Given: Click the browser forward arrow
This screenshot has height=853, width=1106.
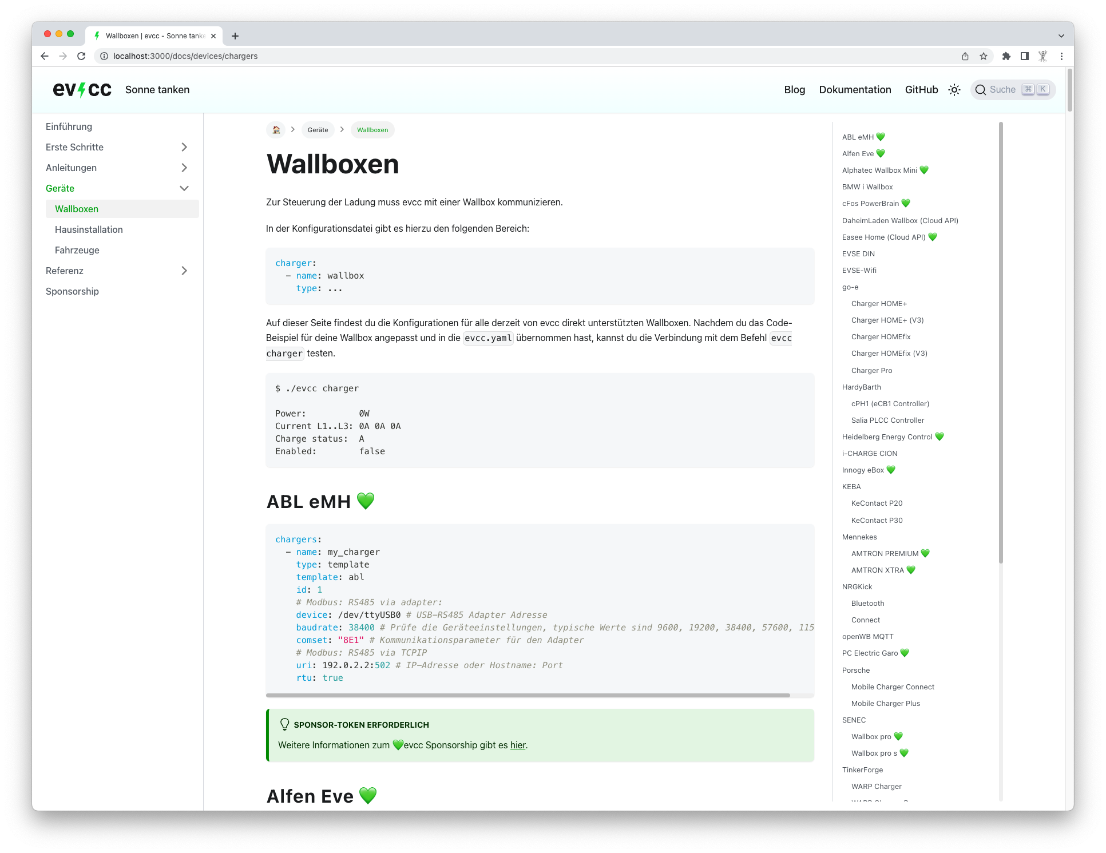Looking at the screenshot, I should (x=63, y=56).
